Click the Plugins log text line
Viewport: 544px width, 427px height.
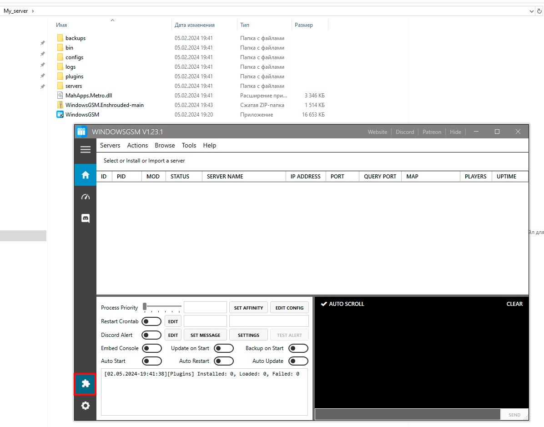pos(201,374)
